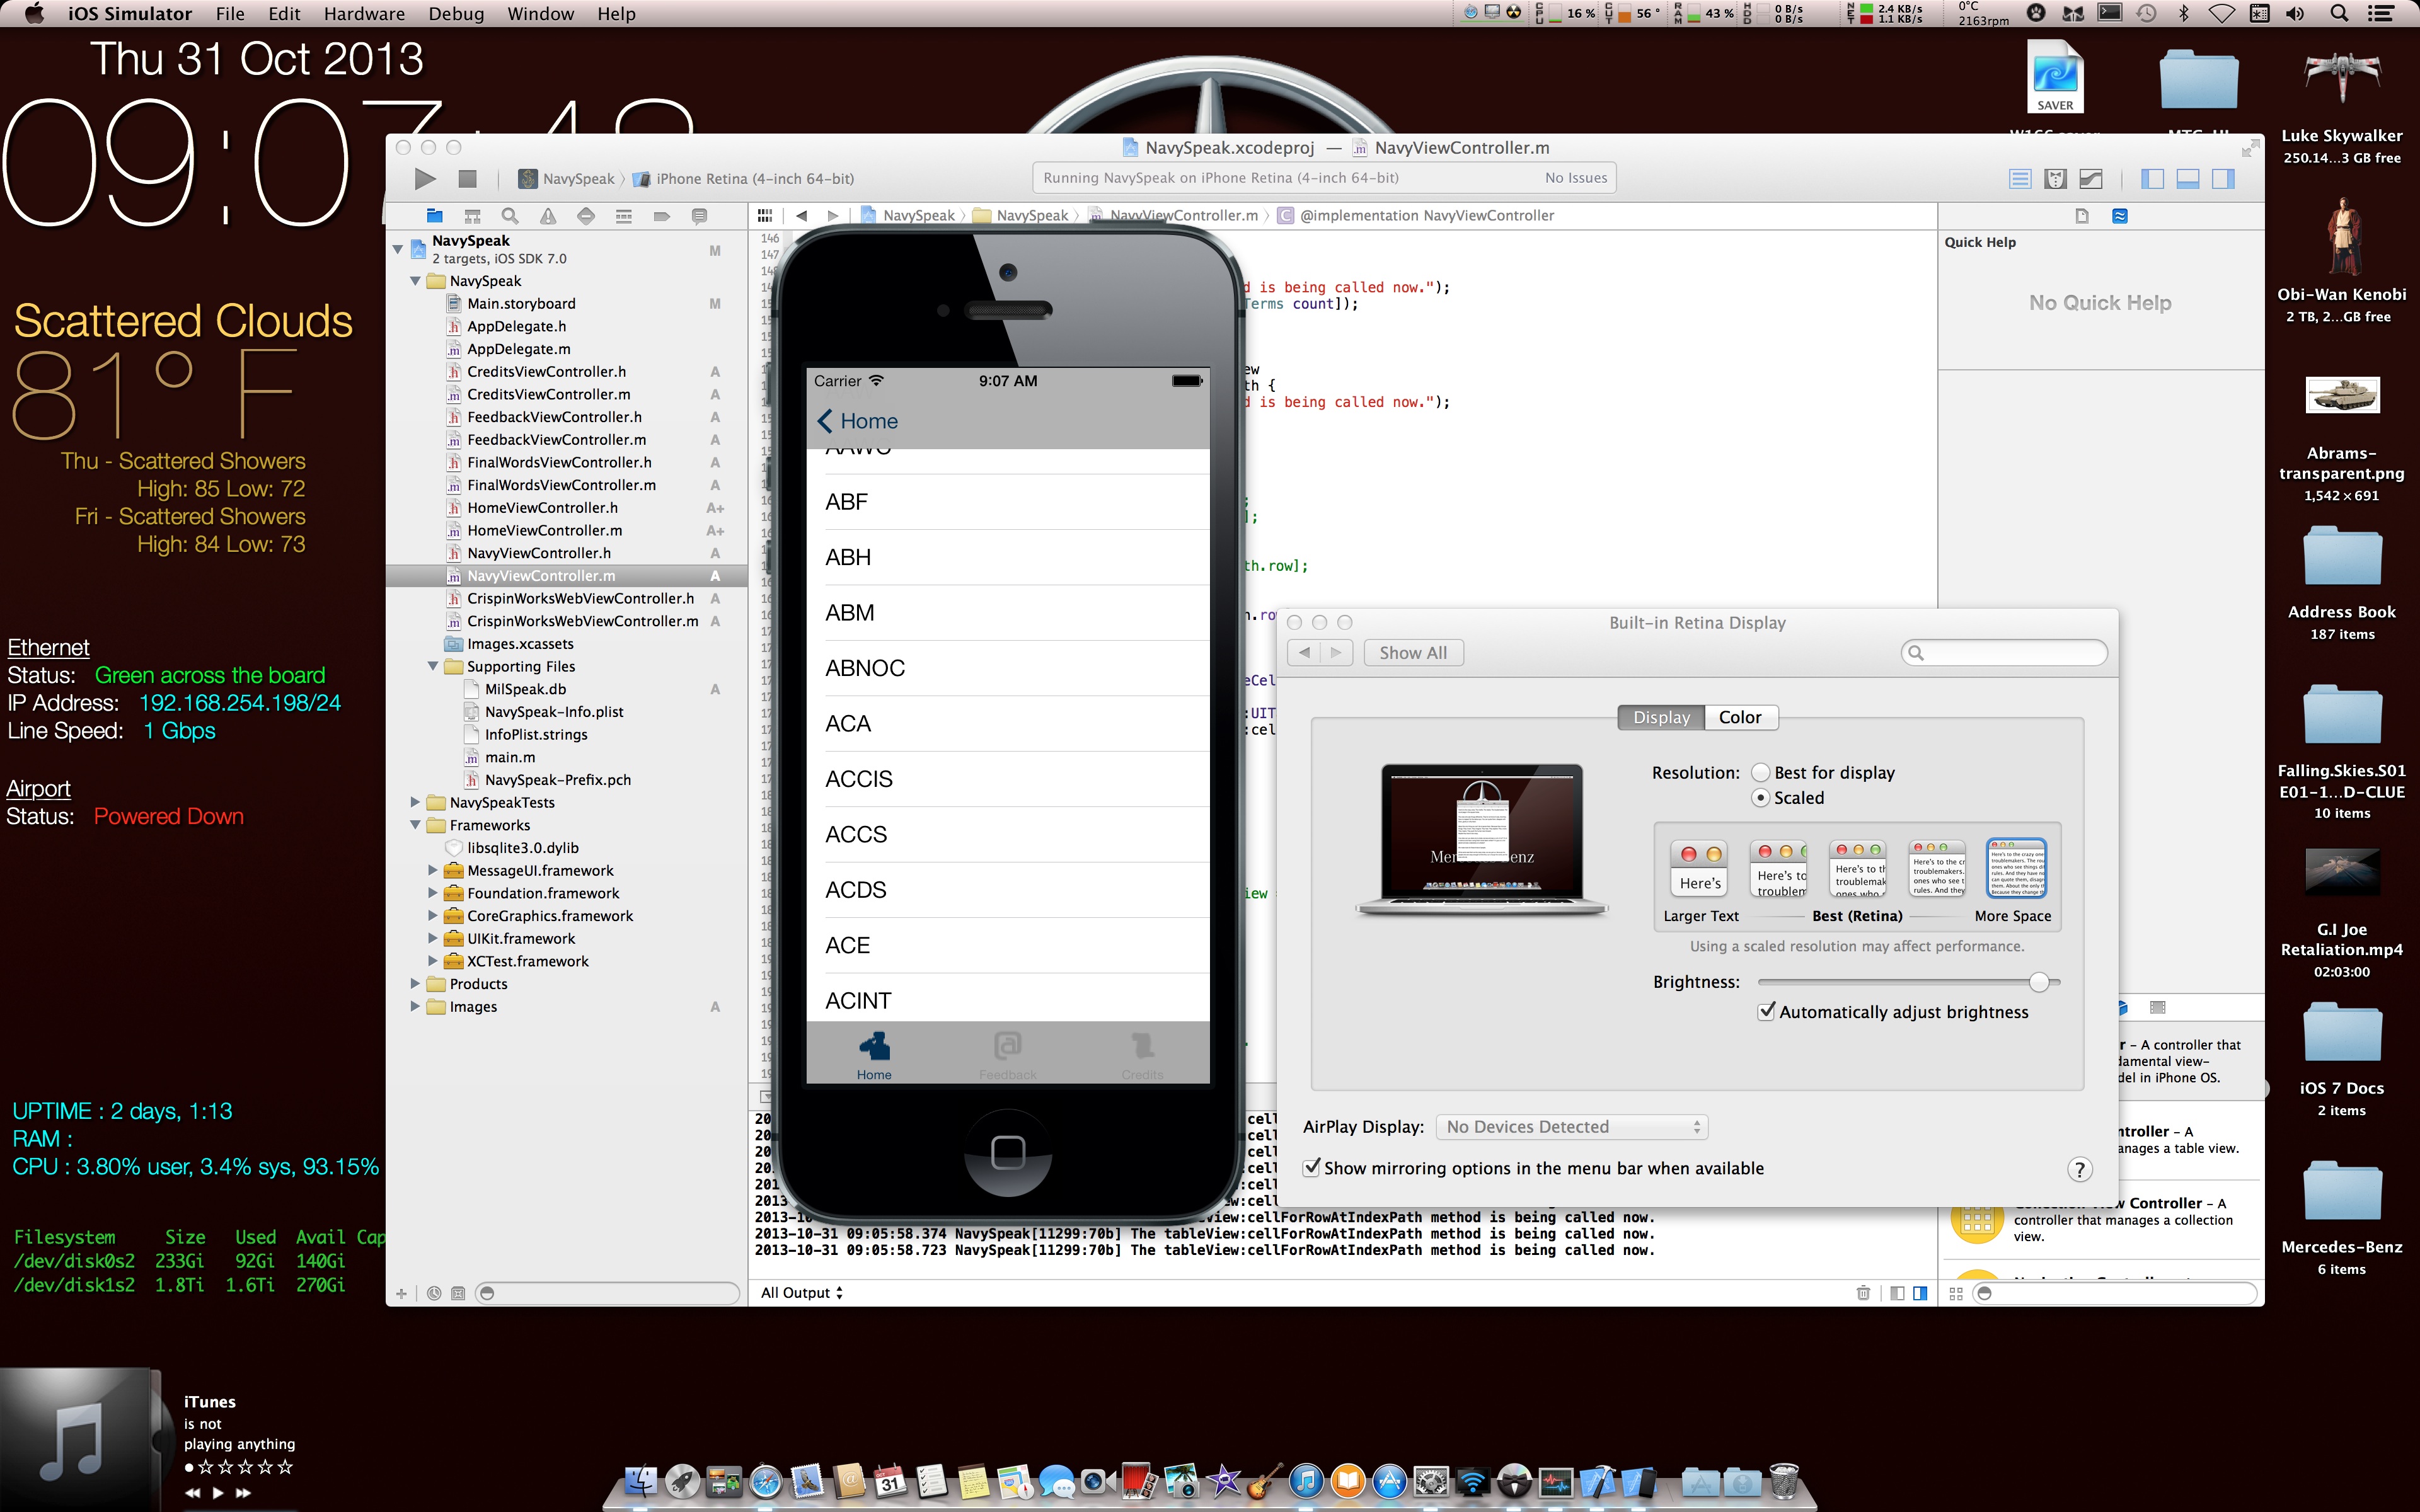Viewport: 2420px width, 1512px height.
Task: Tap the ACE row in the list
Action: tap(1008, 945)
